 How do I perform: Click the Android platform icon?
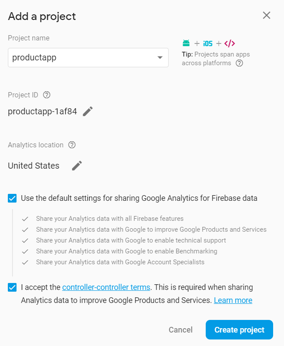(x=186, y=43)
